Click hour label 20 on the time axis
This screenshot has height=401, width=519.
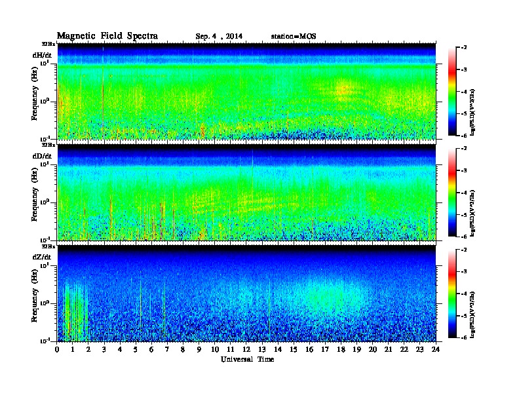coord(373,350)
